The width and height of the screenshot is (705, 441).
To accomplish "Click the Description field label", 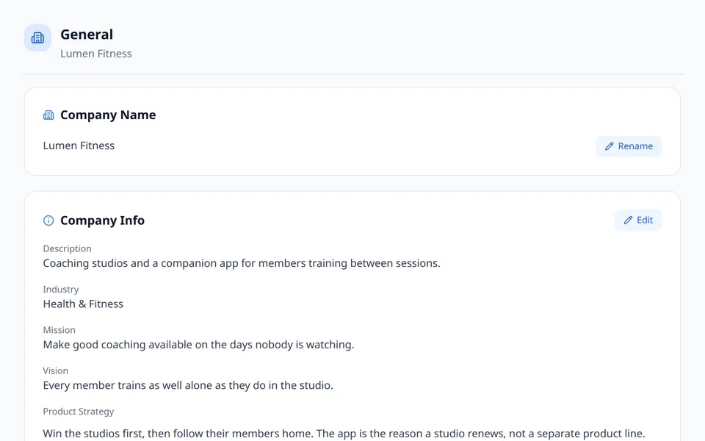I will point(67,249).
